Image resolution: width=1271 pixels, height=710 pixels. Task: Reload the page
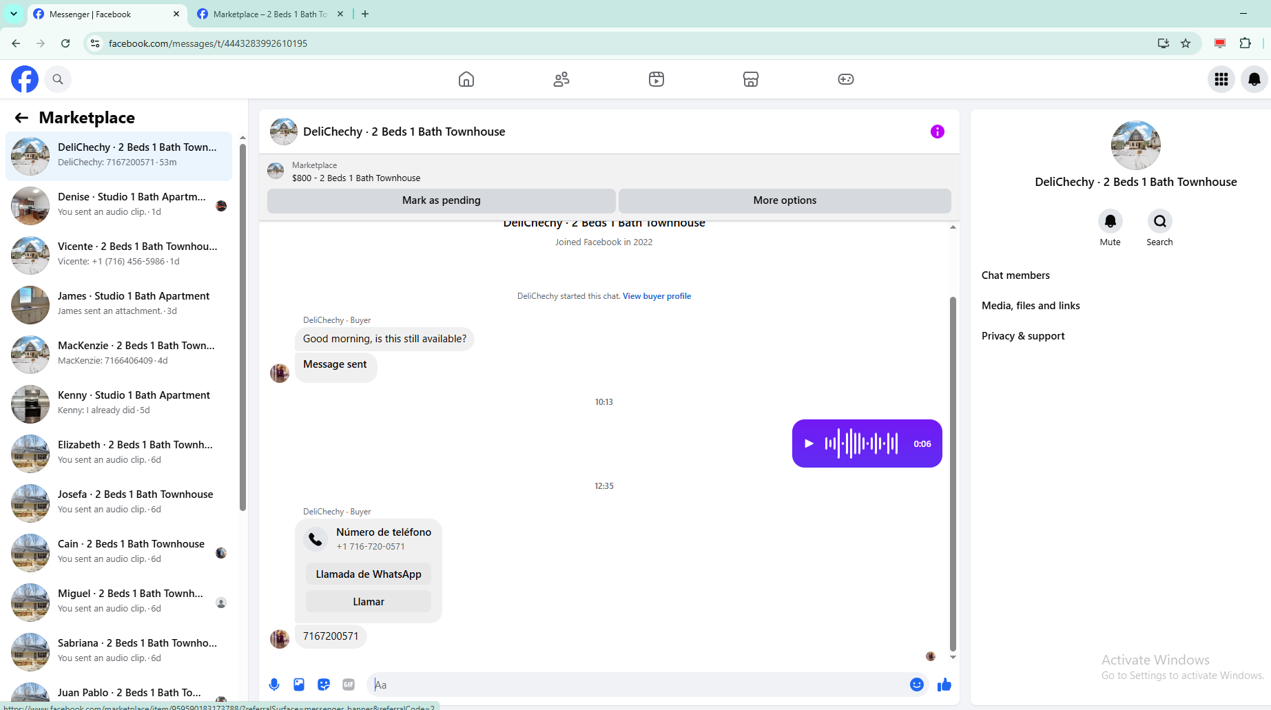pyautogui.click(x=65, y=43)
